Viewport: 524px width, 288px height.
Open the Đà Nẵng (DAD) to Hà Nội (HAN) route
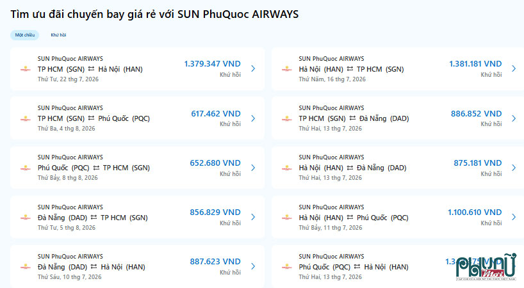[137, 266]
